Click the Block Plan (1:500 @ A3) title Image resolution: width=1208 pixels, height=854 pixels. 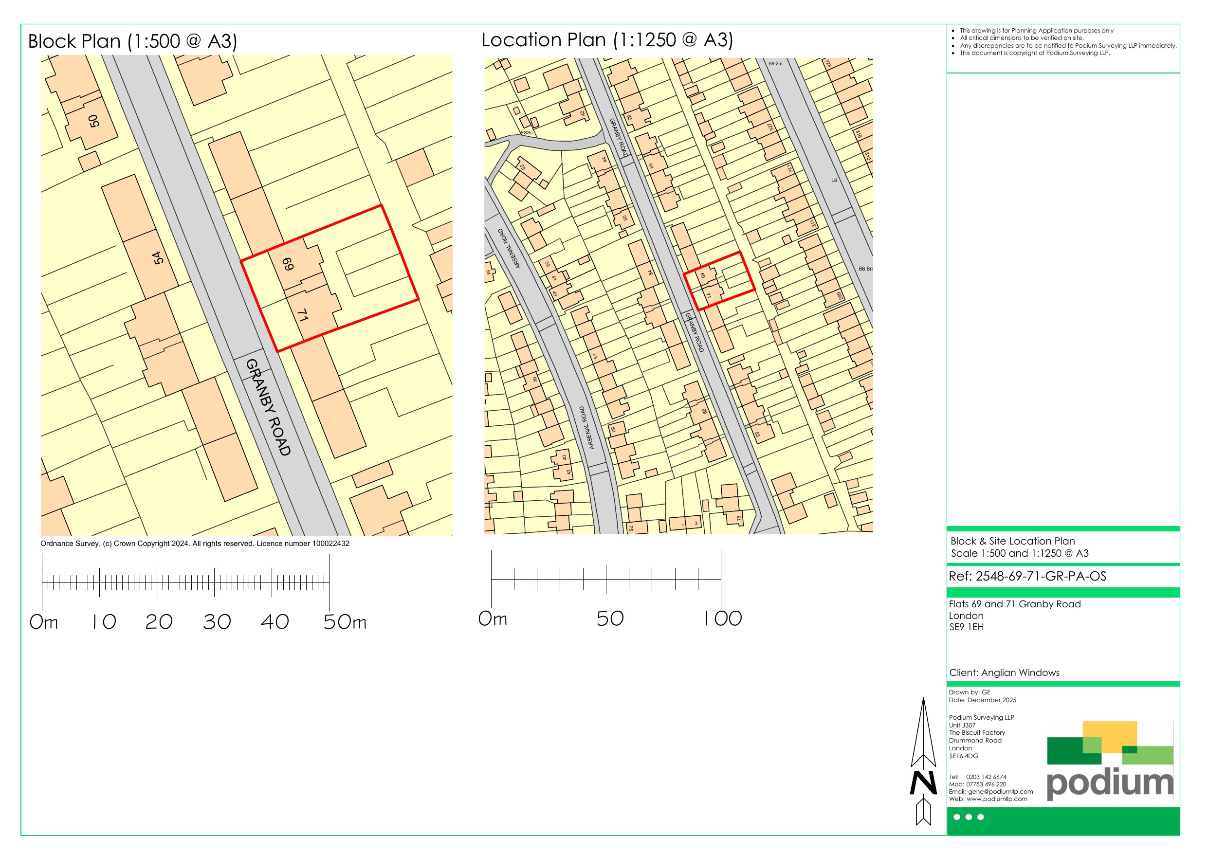pyautogui.click(x=132, y=41)
